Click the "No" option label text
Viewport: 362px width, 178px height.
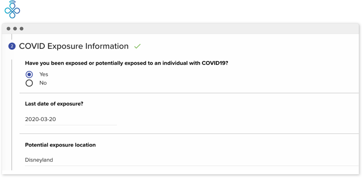43,83
